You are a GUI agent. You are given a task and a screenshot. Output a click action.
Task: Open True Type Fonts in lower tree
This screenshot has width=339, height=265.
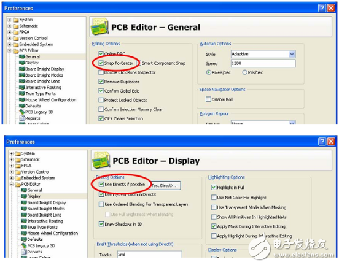(42, 227)
